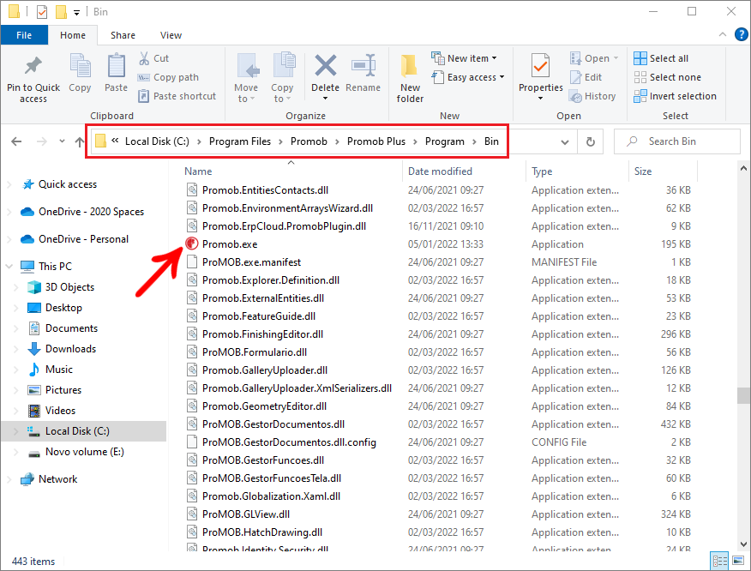751x571 pixels.
Task: Sort files by Date modified column
Action: [x=440, y=171]
